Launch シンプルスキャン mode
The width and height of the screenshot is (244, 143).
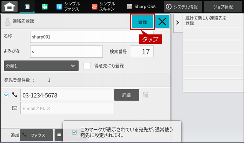(x=103, y=6)
